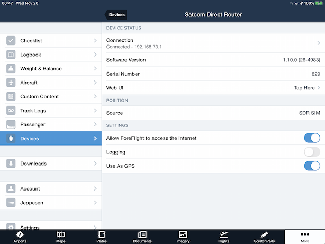Select the Account menu label
This screenshot has width=325, height=244.
(30, 188)
